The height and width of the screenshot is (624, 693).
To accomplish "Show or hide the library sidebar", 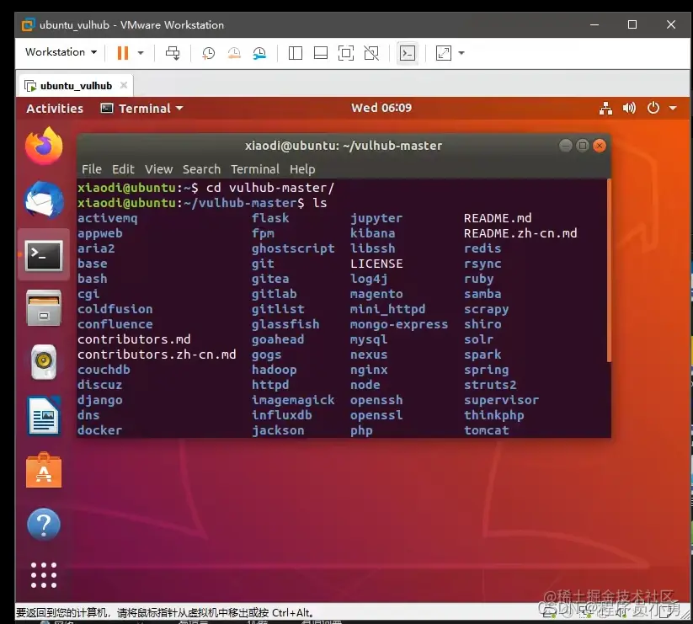I will 296,53.
